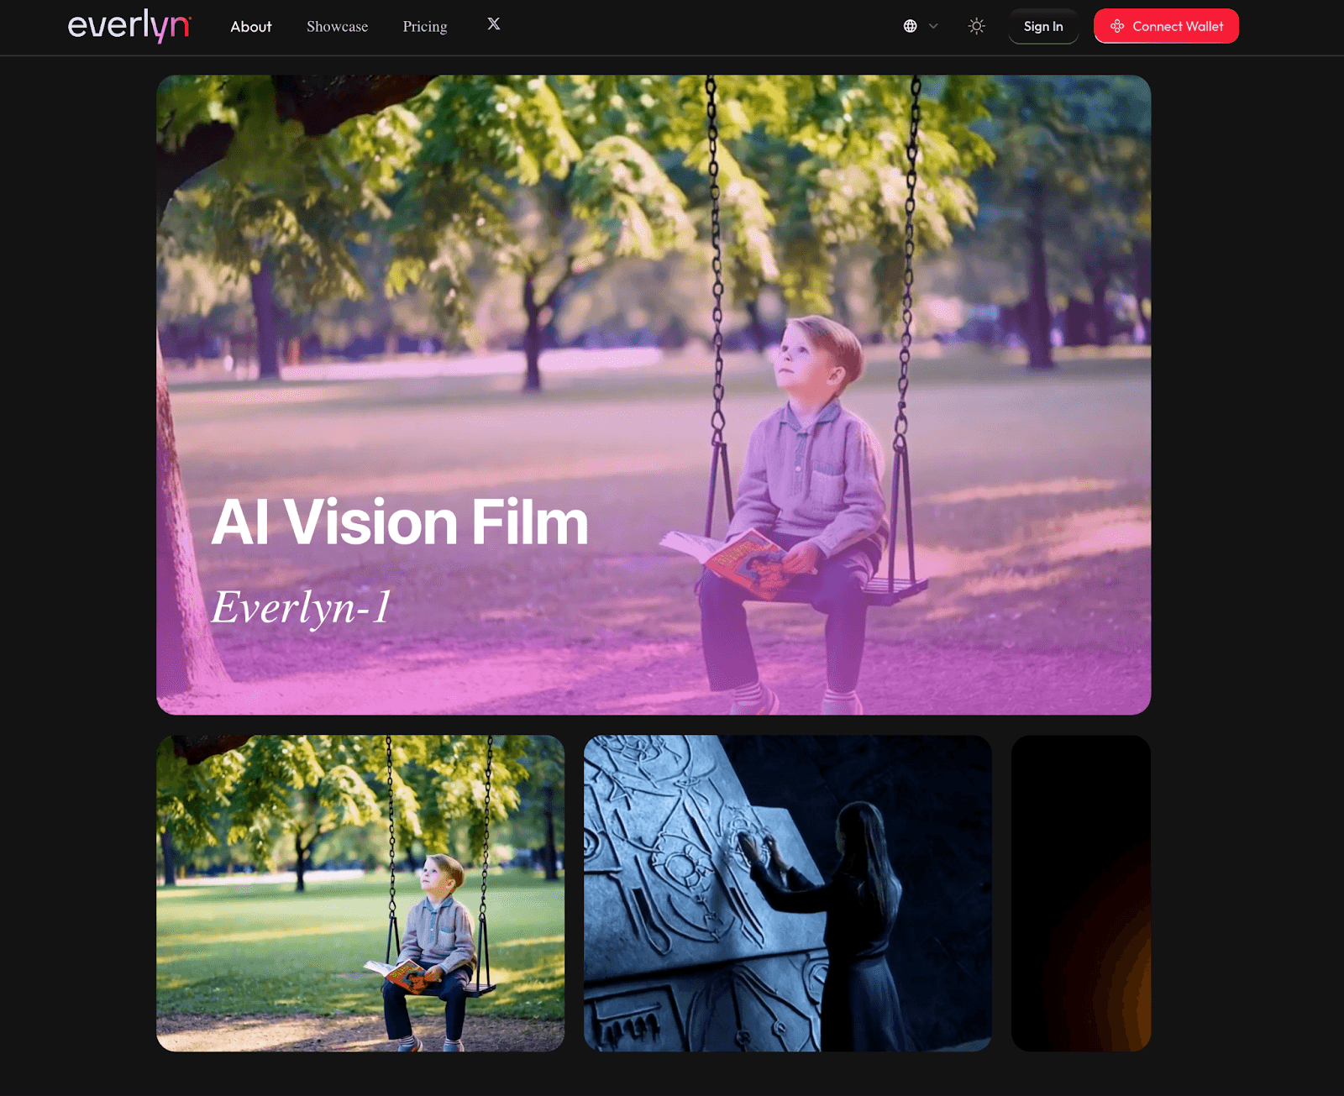Open the X (Twitter) social link
Image resolution: width=1344 pixels, height=1096 pixels.
coord(494,24)
